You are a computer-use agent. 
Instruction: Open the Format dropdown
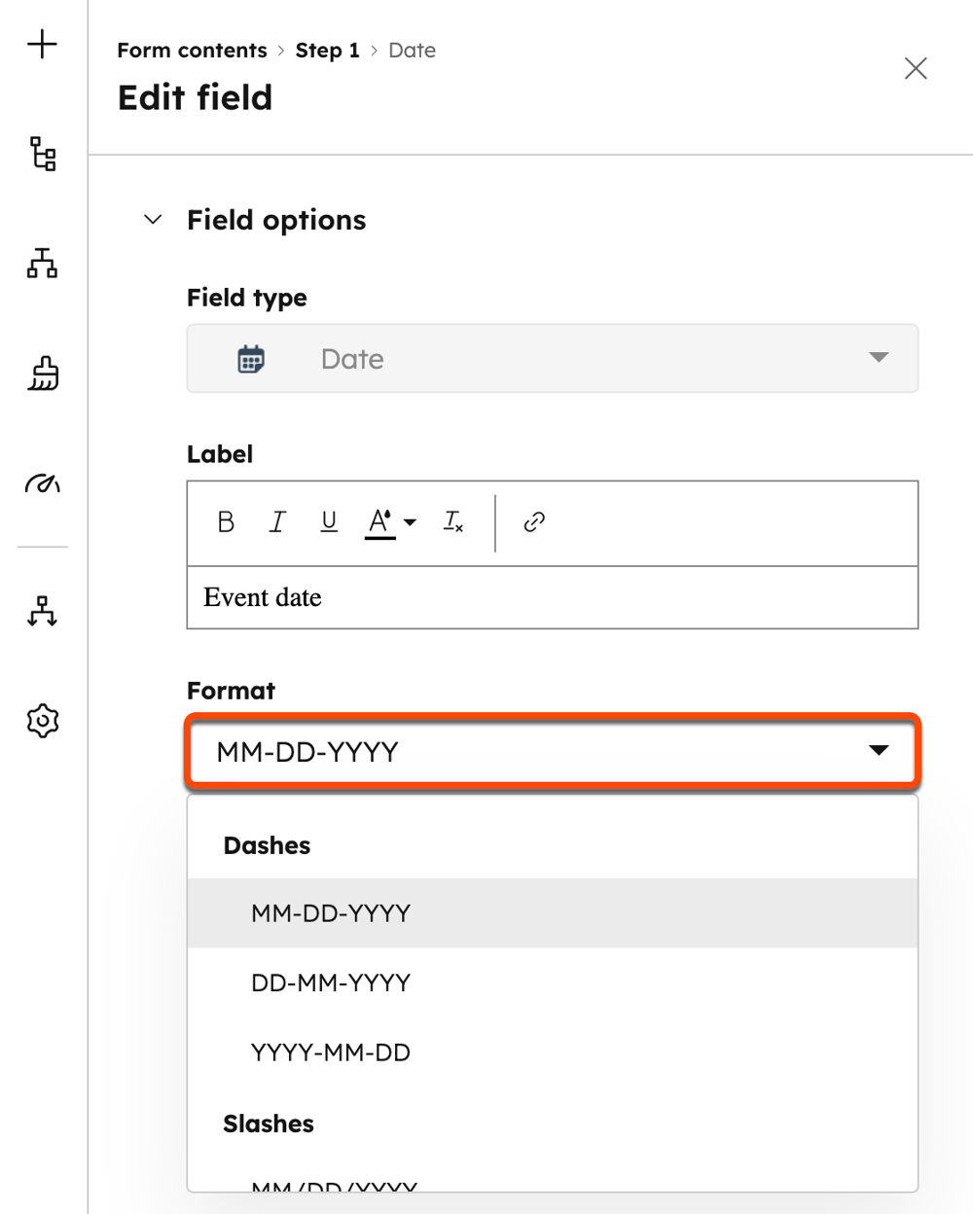click(879, 750)
